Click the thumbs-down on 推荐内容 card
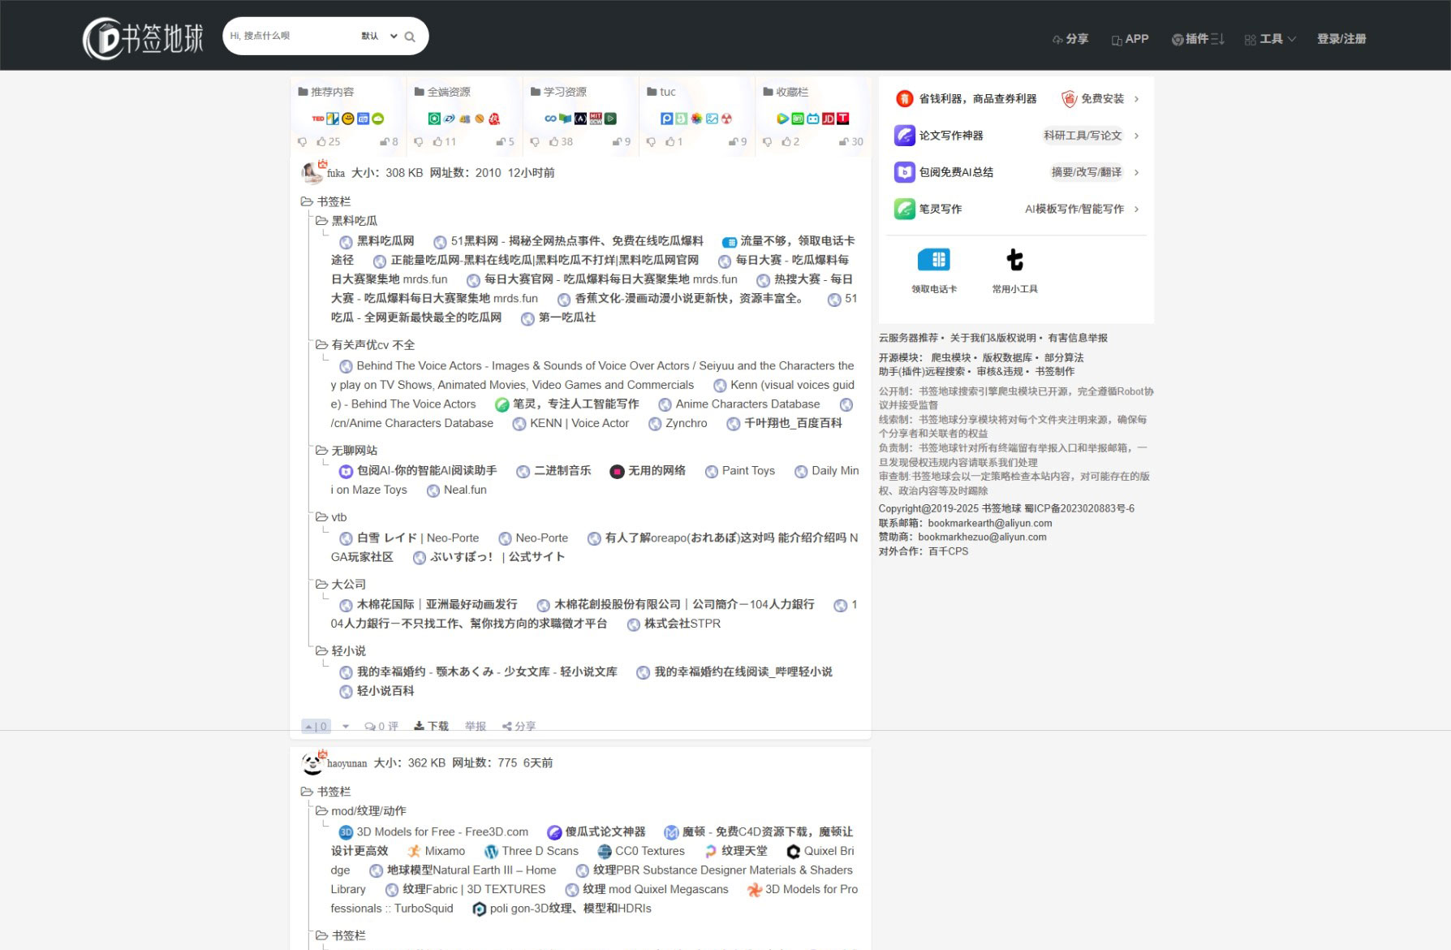This screenshot has height=950, width=1451. (x=302, y=141)
